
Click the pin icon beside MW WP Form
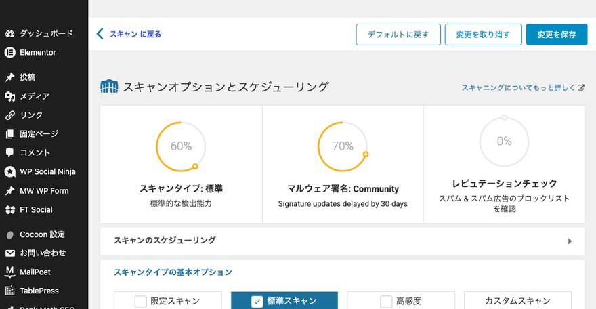pos(10,191)
